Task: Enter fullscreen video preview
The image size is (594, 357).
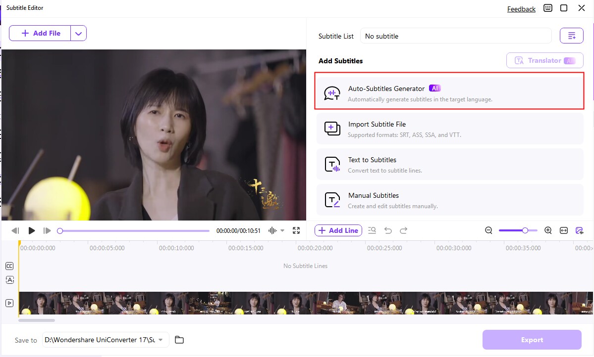Action: click(296, 230)
